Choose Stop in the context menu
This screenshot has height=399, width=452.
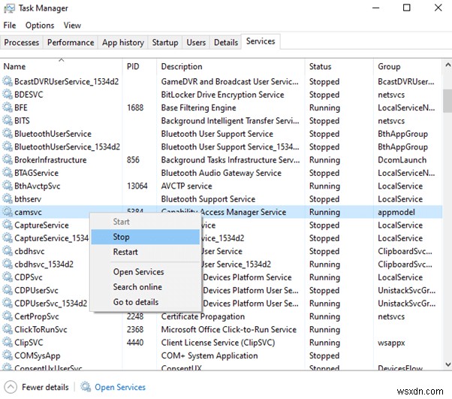point(146,237)
